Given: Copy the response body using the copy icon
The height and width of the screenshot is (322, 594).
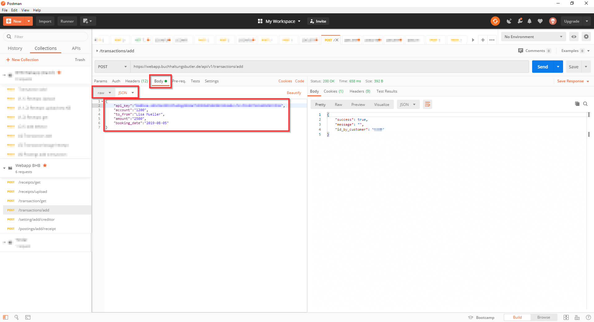Looking at the screenshot, I should click(577, 104).
